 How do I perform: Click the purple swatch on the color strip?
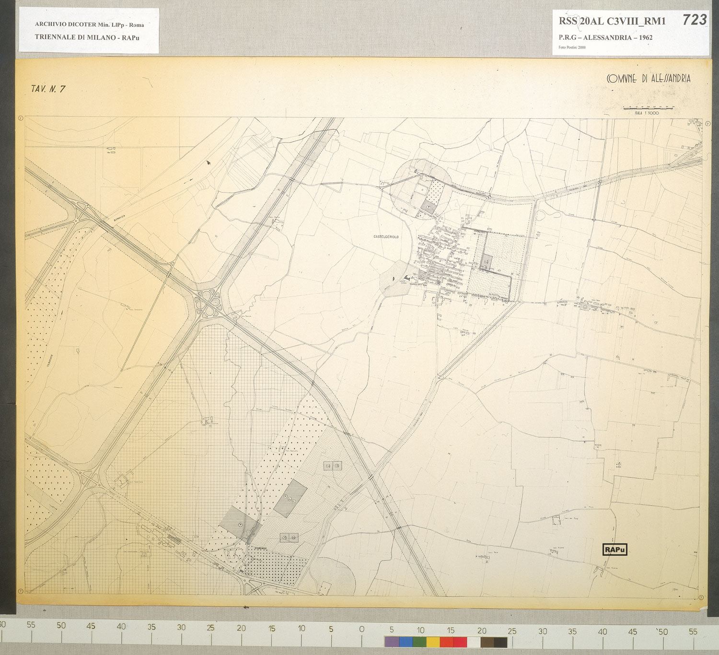[392, 642]
